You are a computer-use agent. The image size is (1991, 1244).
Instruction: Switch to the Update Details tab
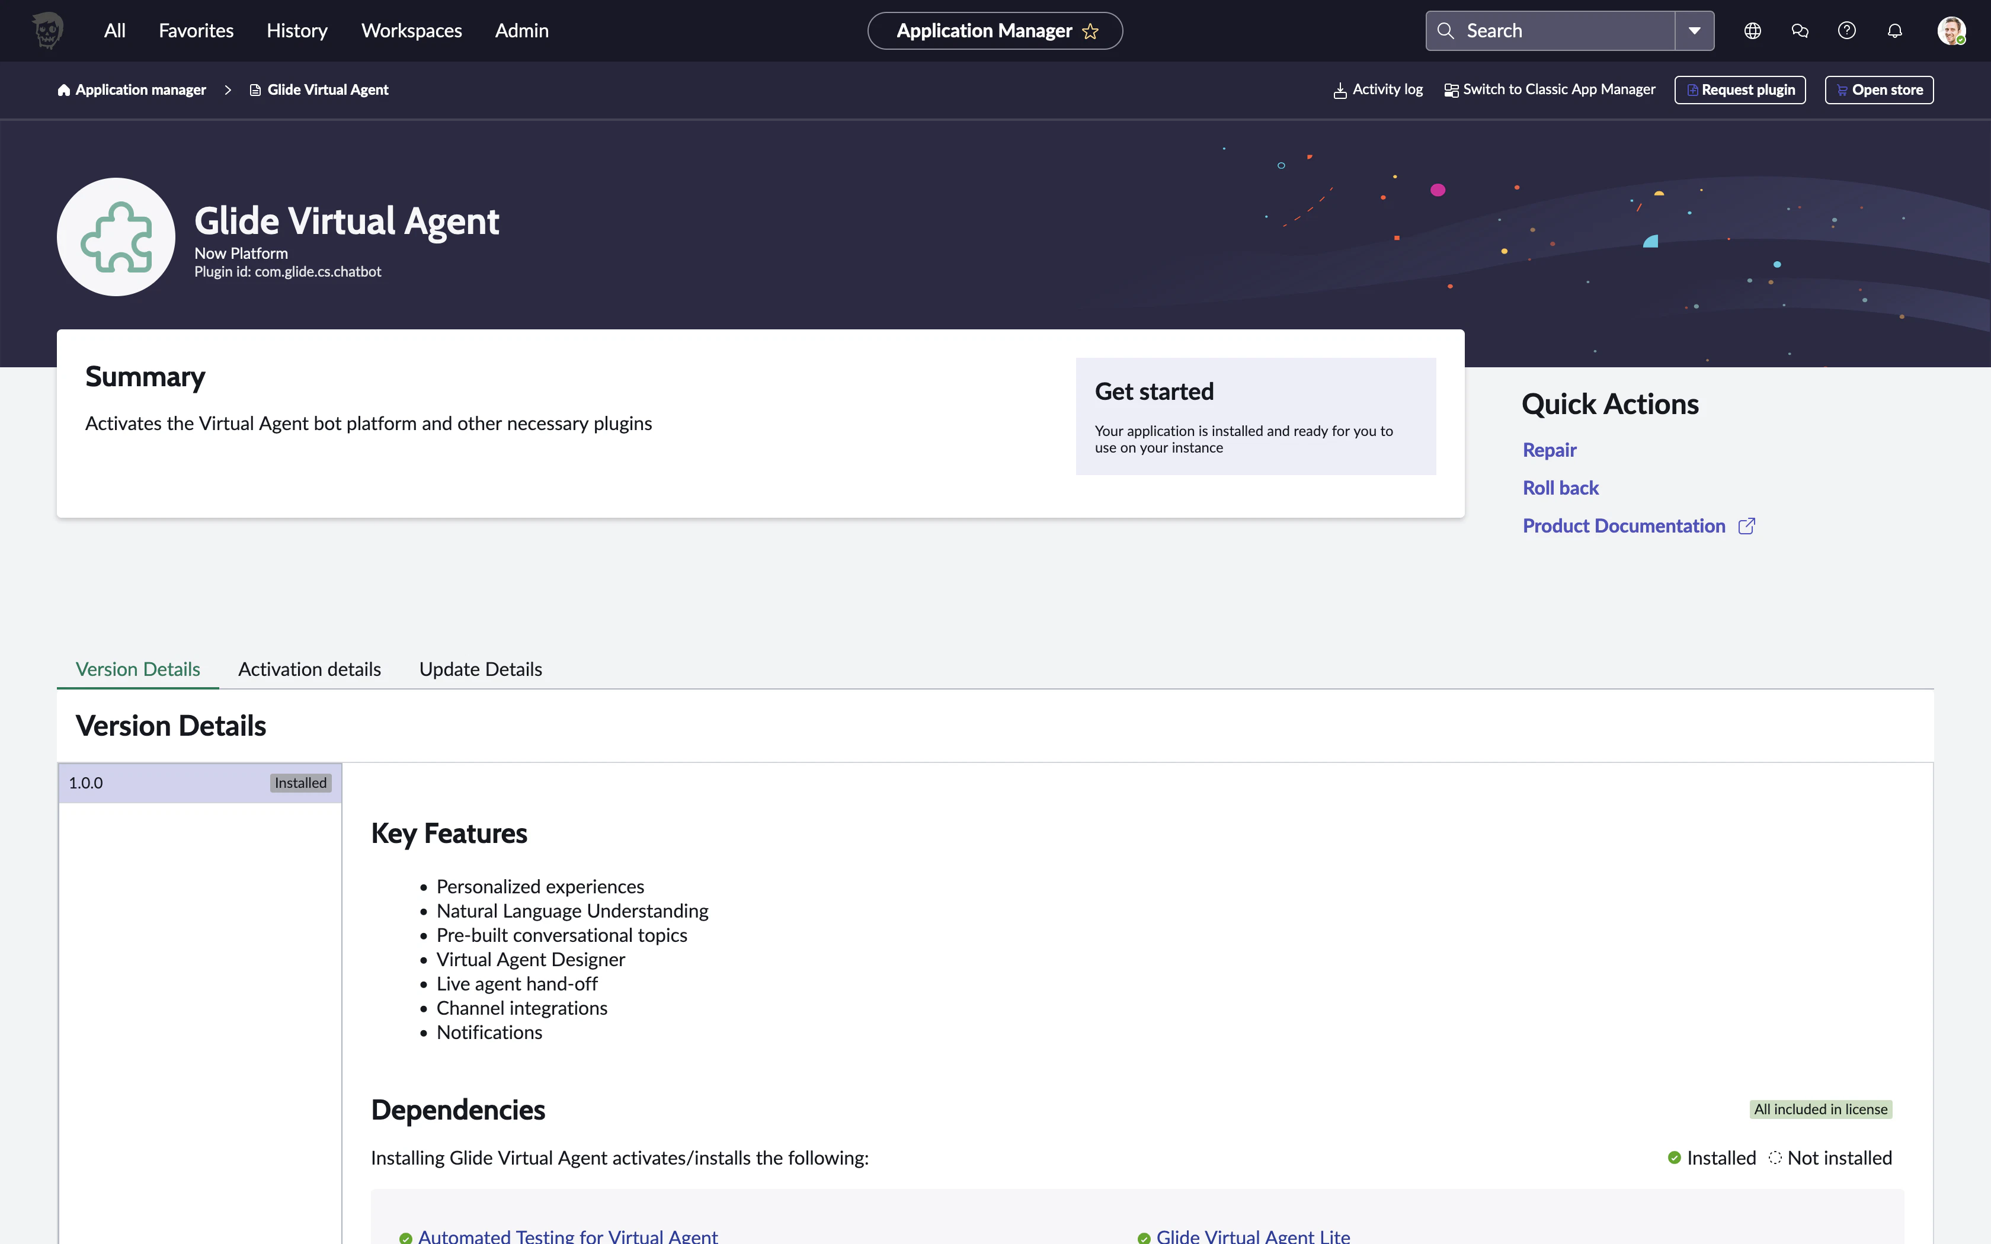point(481,669)
